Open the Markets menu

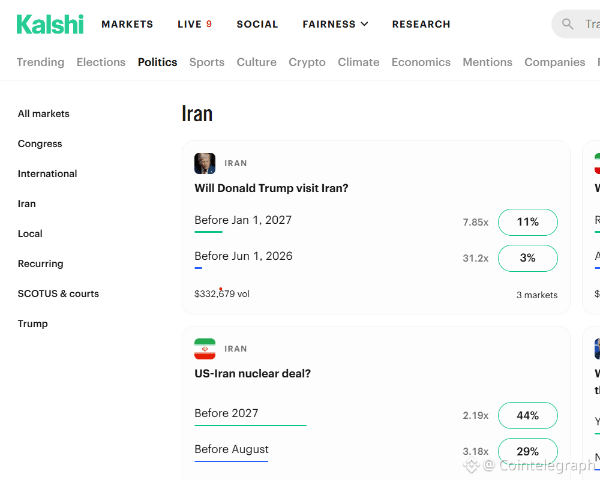tap(127, 24)
